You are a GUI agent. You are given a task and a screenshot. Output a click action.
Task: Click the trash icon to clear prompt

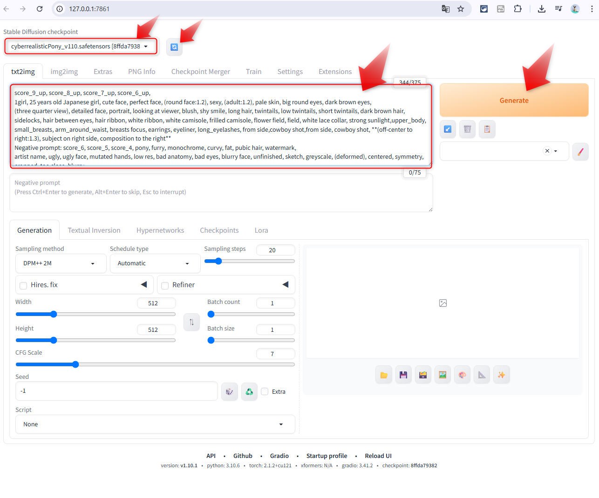(x=467, y=129)
